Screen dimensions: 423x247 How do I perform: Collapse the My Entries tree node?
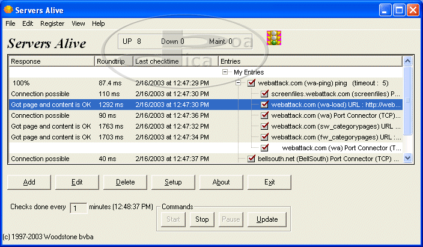pos(225,72)
